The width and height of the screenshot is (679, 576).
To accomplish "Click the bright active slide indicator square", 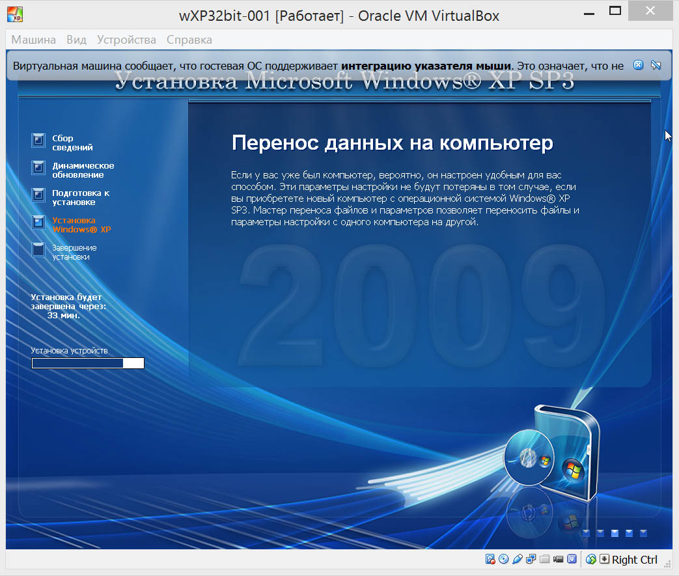I will (x=615, y=533).
